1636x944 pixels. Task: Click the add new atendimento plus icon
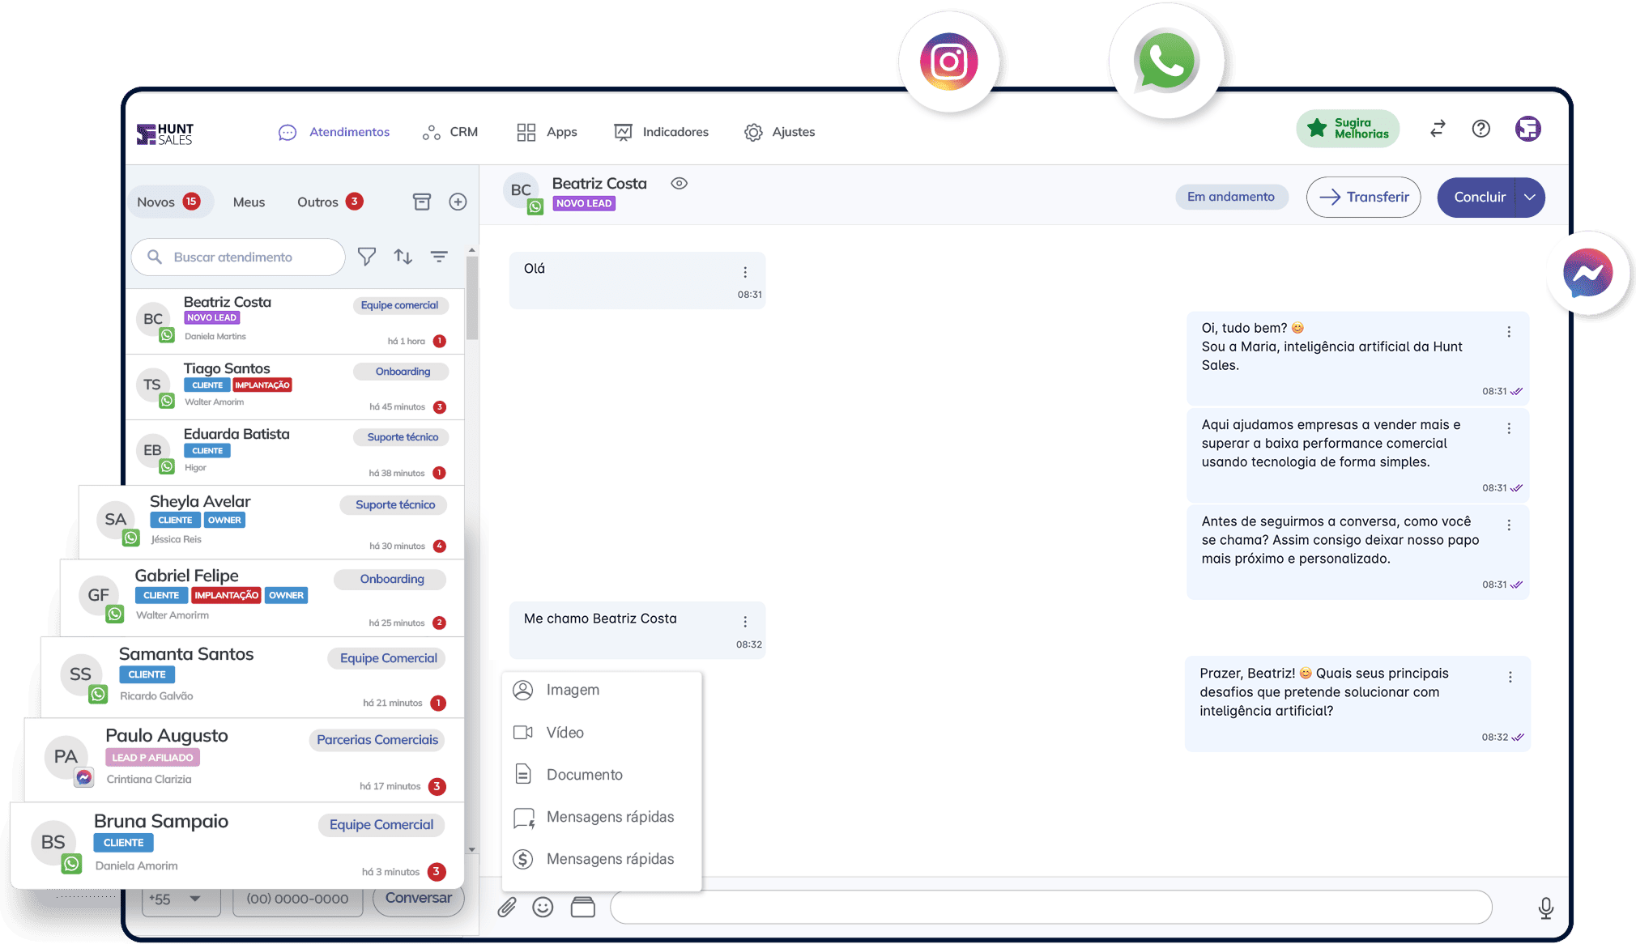(458, 202)
